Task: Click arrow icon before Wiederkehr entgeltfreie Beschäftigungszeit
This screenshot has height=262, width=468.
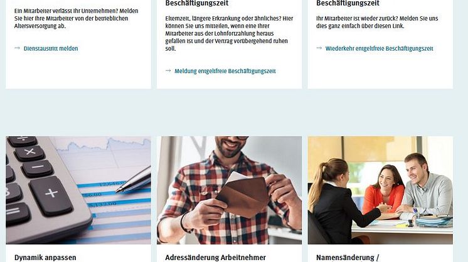Action: [x=319, y=48]
